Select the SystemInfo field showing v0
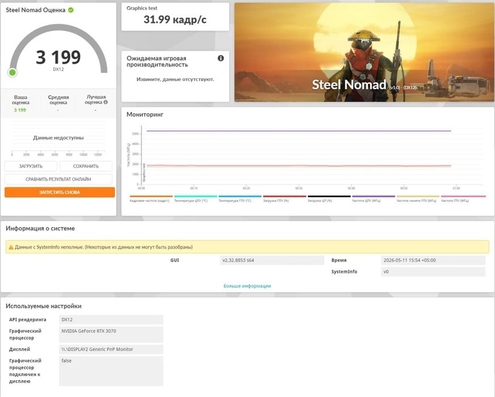Screen dimensions: 495x397 click(x=433, y=272)
